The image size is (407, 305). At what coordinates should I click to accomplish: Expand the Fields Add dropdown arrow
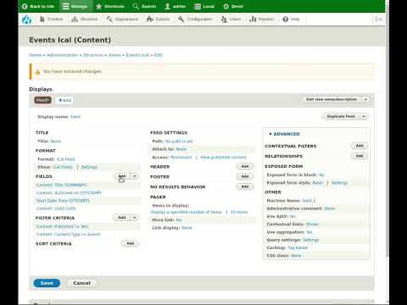coord(135,176)
